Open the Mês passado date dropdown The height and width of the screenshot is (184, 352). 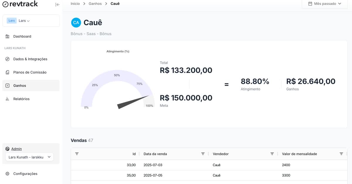(325, 4)
